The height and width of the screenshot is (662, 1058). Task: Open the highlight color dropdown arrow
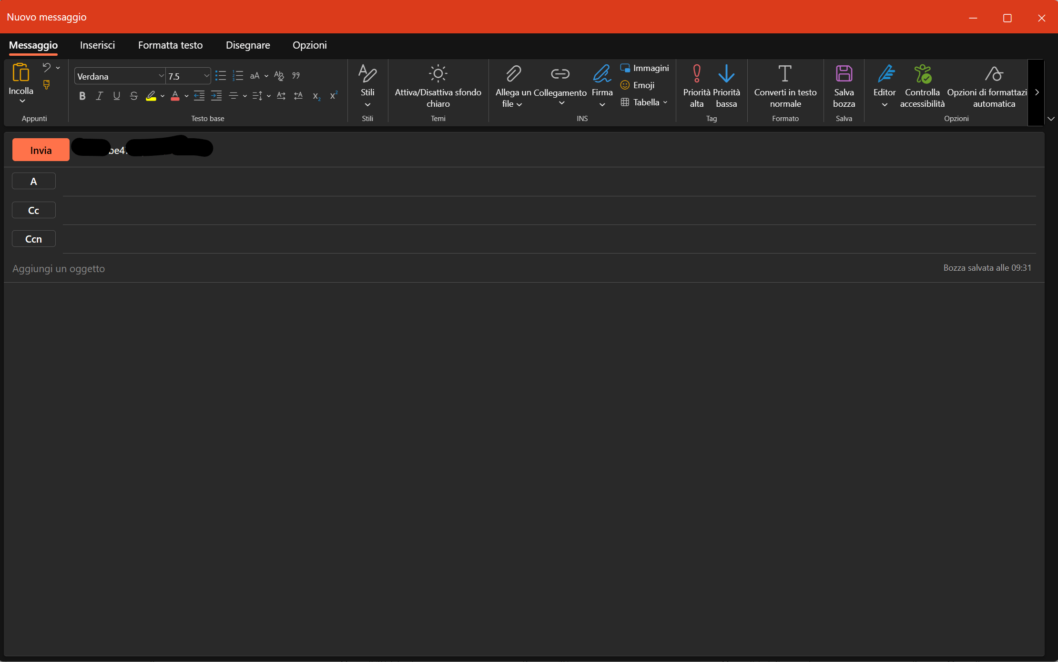[163, 96]
